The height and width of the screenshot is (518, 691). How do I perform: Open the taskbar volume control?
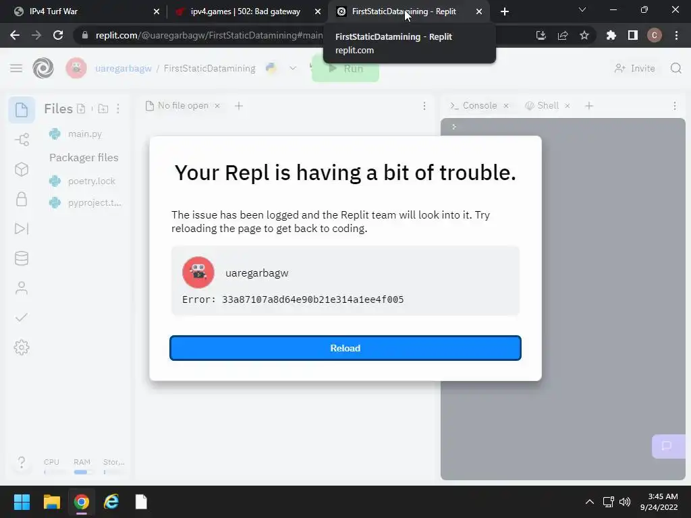625,502
